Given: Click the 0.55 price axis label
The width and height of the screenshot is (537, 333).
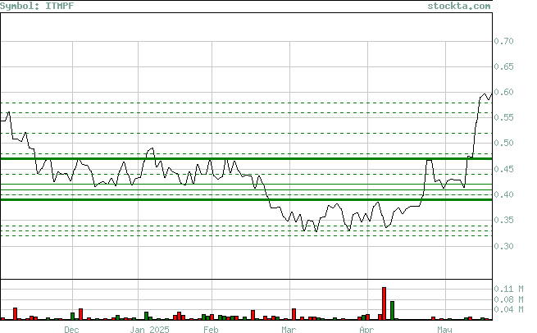Looking at the screenshot, I should (x=503, y=117).
